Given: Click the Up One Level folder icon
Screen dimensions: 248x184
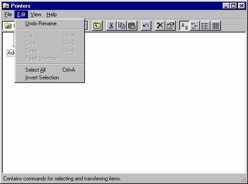Looking at the screenshot, I should pos(97,26).
